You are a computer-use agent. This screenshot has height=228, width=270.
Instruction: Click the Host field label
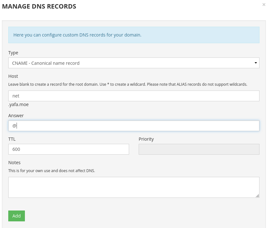pyautogui.click(x=13, y=76)
